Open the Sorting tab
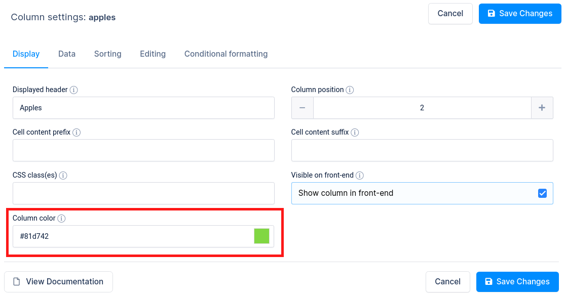The image size is (566, 296). pyautogui.click(x=107, y=54)
